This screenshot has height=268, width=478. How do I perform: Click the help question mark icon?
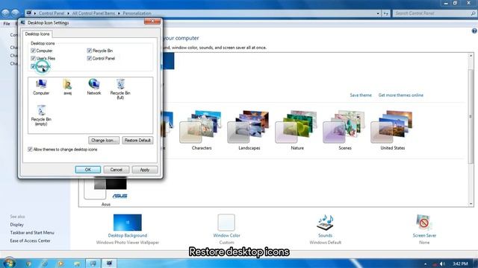474,31
